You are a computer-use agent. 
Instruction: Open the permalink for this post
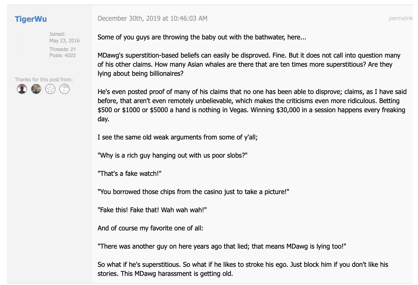[401, 18]
